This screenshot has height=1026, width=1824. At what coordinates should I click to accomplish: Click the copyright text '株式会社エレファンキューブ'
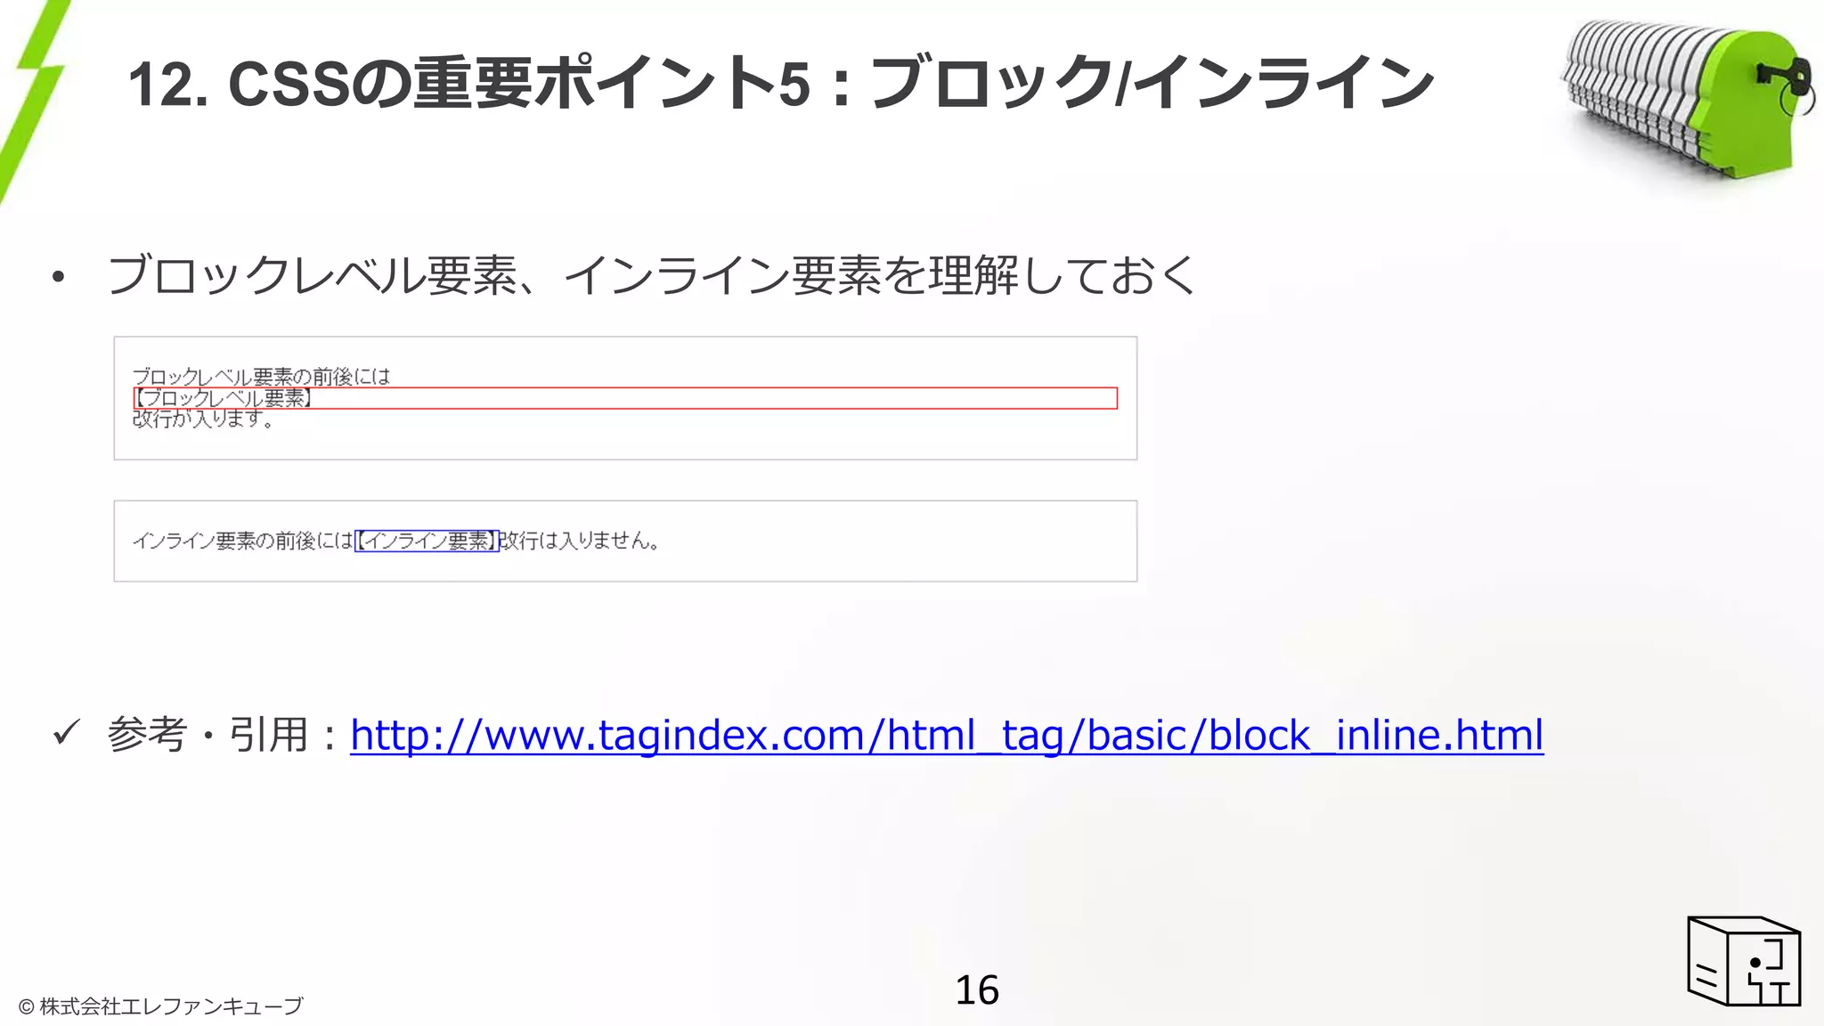[171, 1006]
